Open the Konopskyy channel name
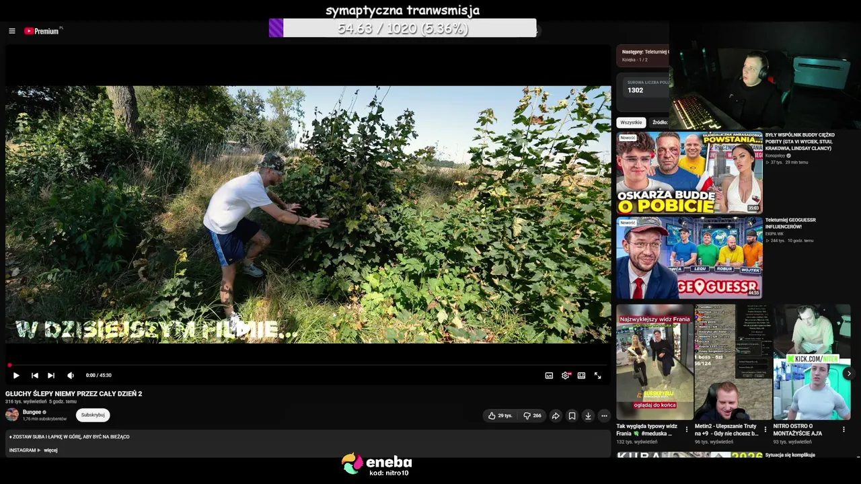Image resolution: width=861 pixels, height=484 pixels. [x=777, y=156]
